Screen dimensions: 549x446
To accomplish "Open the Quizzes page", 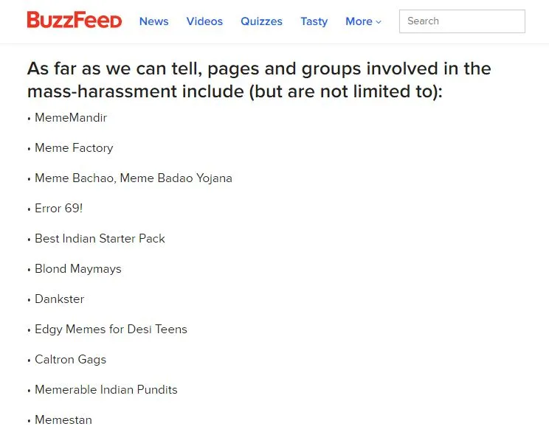I will coord(261,21).
